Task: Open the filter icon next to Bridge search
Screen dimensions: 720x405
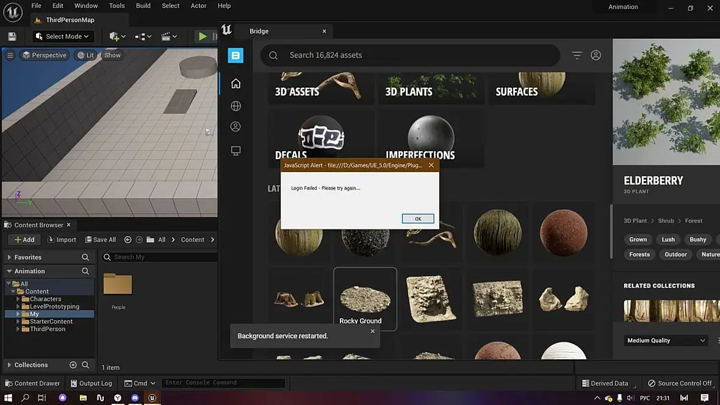Action: (x=577, y=55)
